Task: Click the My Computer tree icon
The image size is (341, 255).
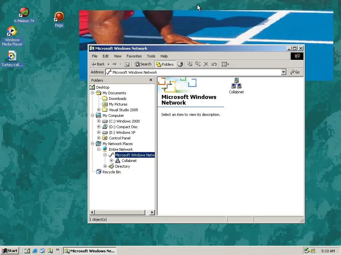Action: (99, 115)
